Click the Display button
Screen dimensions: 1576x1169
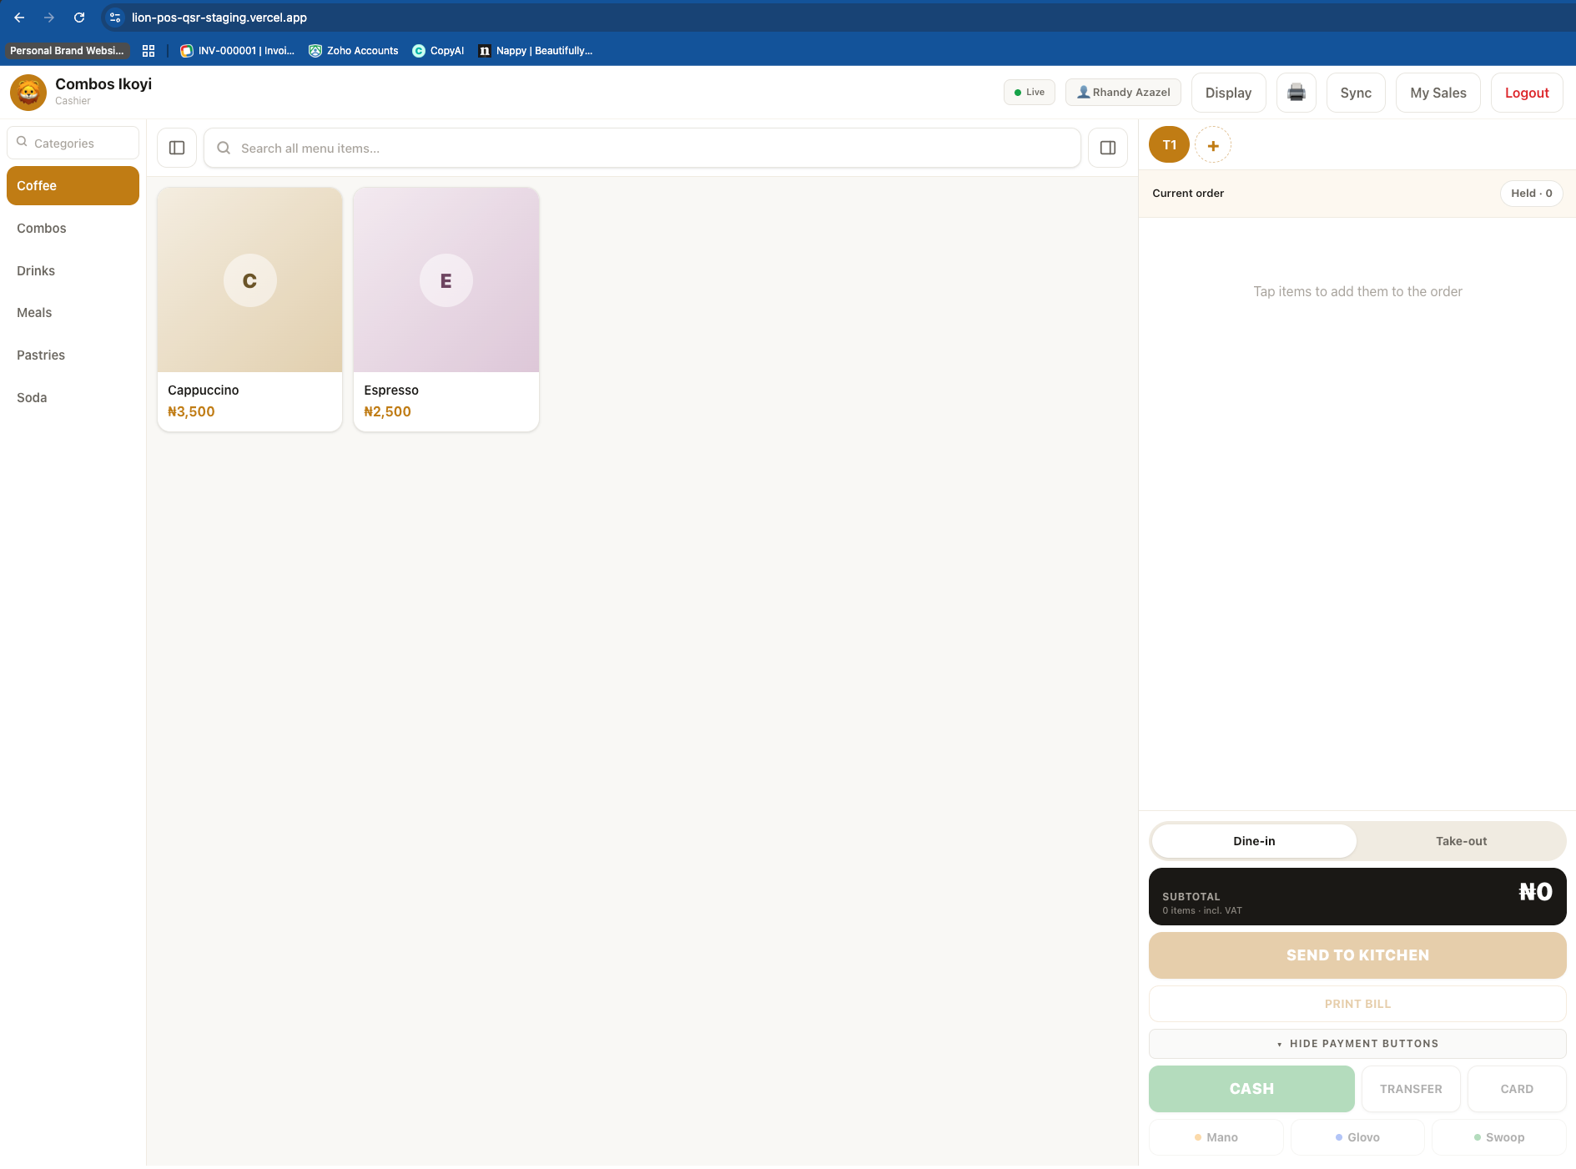point(1228,93)
